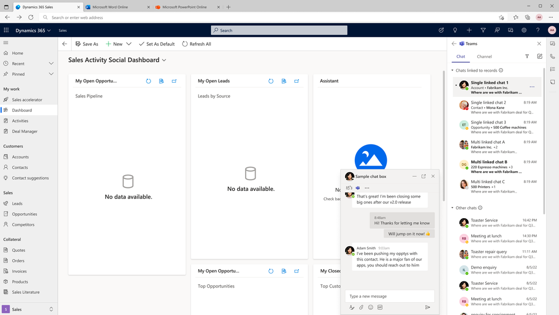The width and height of the screenshot is (559, 315).
Task: Expand the Pinned section in sidebar
Action: [x=51, y=74]
